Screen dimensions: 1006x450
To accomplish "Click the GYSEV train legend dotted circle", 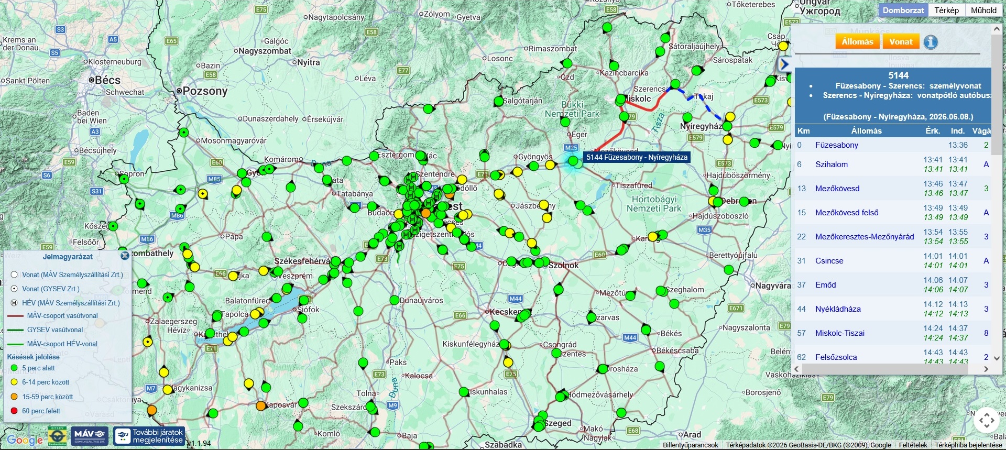I will tap(14, 289).
